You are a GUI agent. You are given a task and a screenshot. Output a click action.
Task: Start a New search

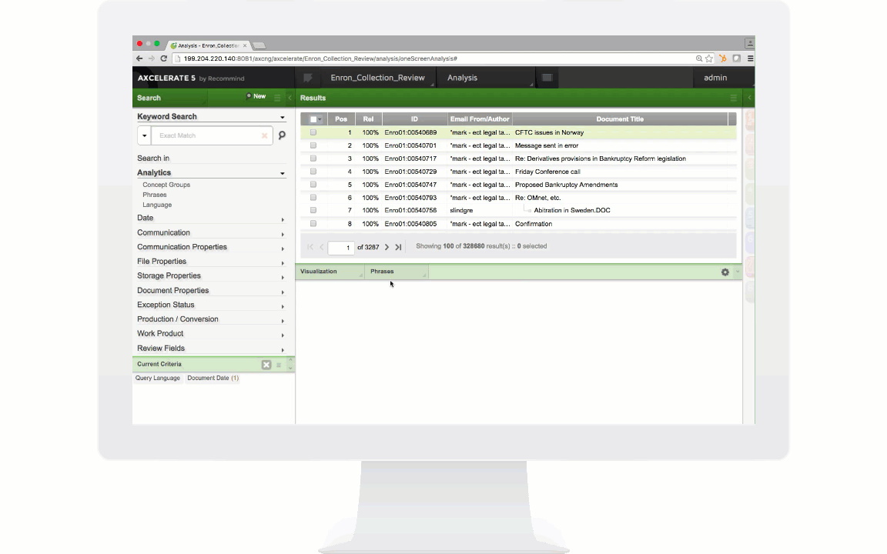pyautogui.click(x=259, y=96)
